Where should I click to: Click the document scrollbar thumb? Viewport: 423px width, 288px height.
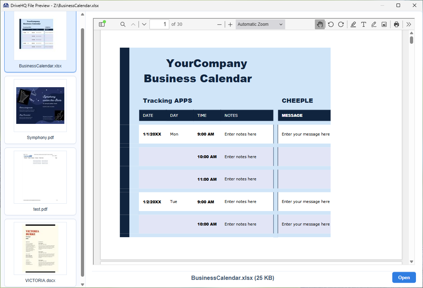click(411, 40)
